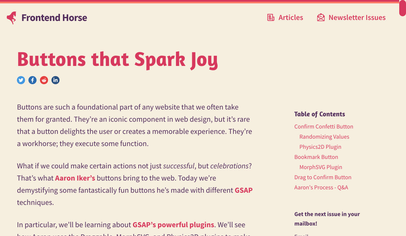Click the page scrollbar thumb
The height and width of the screenshot is (236, 406).
[402, 8]
